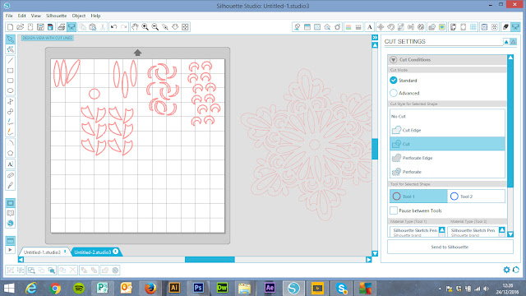Open the Preferences gear icon
526x296 pixels.
click(506, 270)
